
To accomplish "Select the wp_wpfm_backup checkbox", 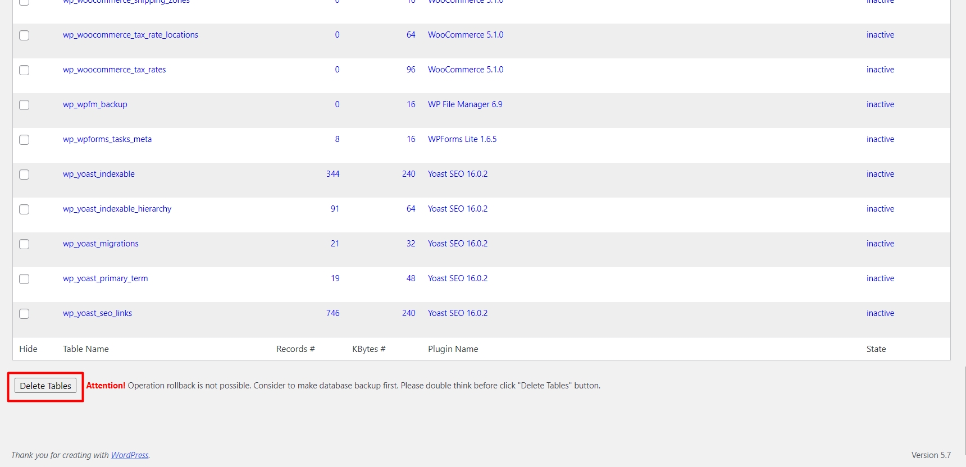I will 24,105.
